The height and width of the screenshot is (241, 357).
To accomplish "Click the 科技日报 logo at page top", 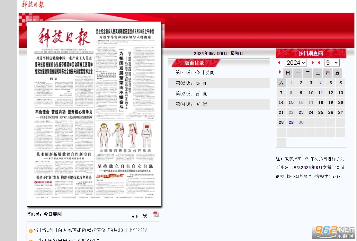I will (x=33, y=4).
